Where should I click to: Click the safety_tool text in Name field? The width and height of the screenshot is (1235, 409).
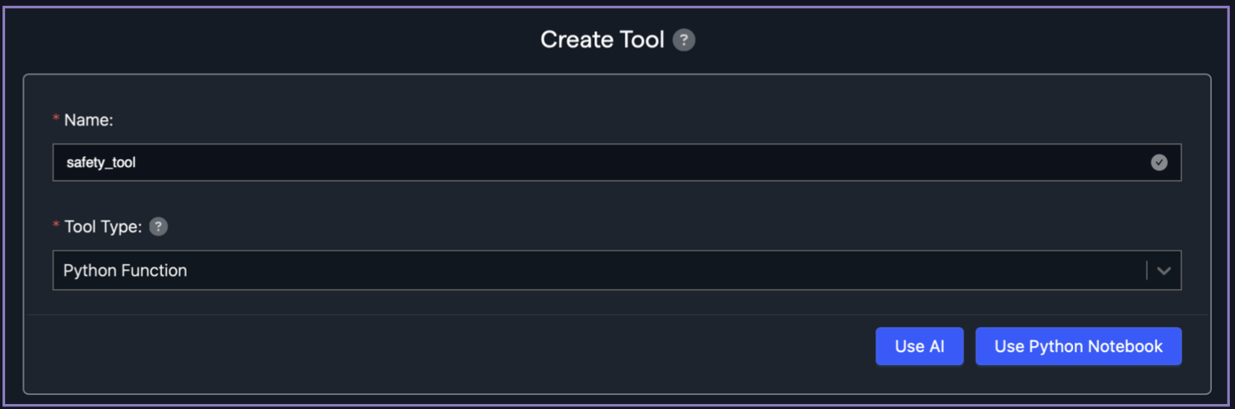point(101,163)
